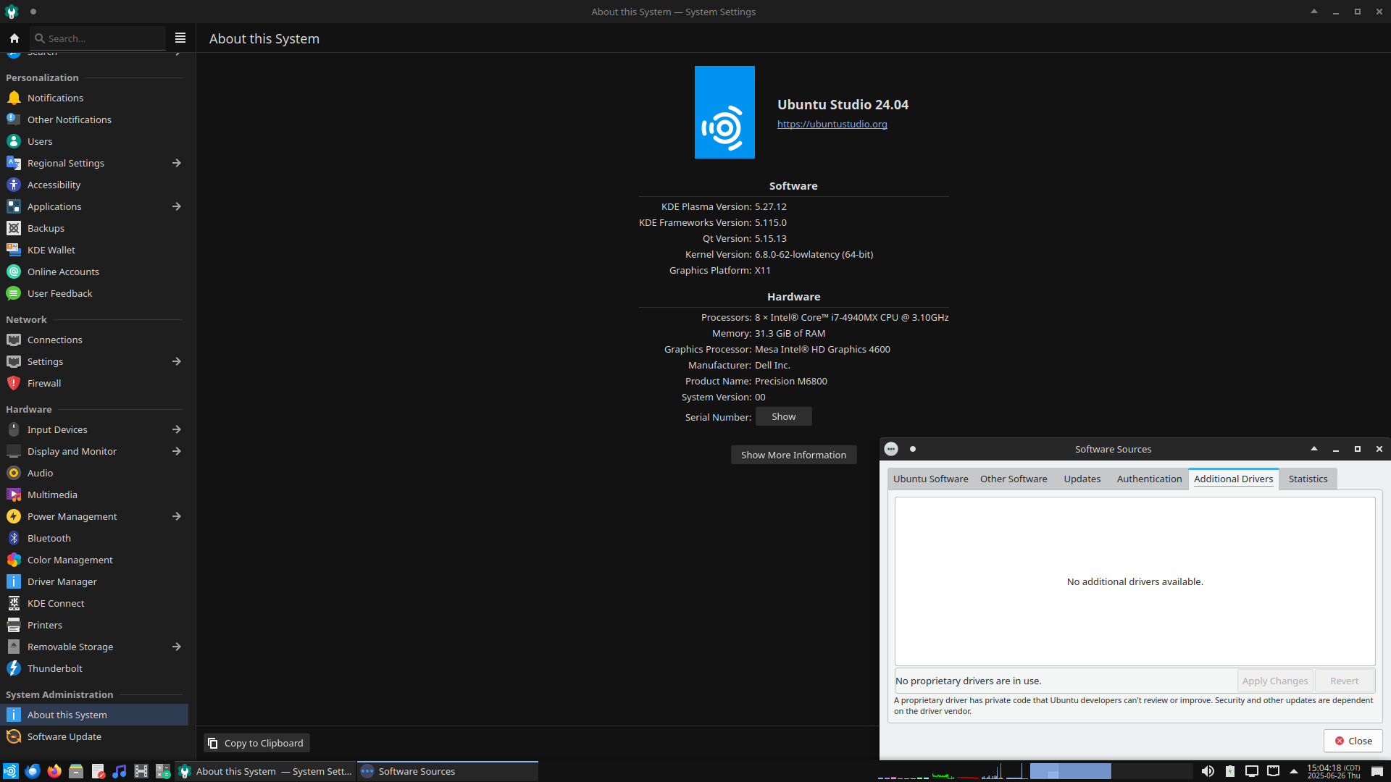Switch to the Authentication tab
1391x782 pixels.
tap(1149, 479)
